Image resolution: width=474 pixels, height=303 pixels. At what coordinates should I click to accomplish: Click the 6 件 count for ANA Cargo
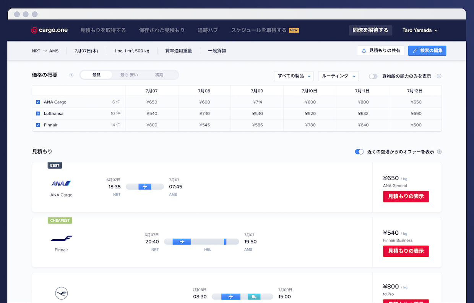click(116, 102)
